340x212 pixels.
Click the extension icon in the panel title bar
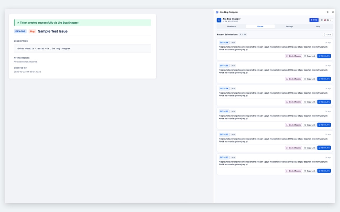point(217,12)
